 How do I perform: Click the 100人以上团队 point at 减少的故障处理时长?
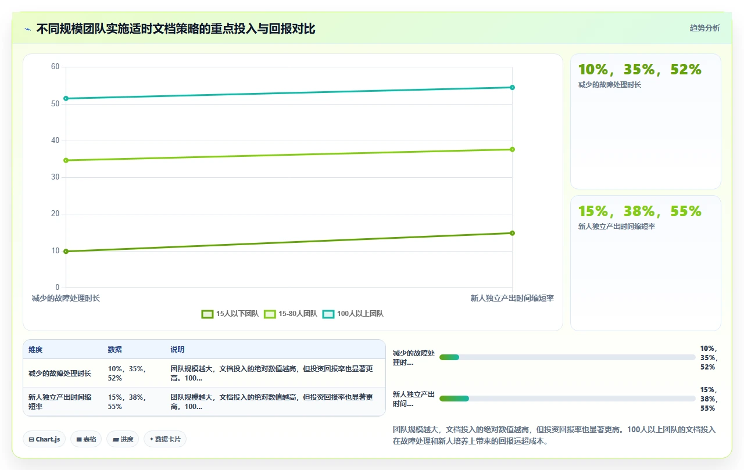point(66,98)
